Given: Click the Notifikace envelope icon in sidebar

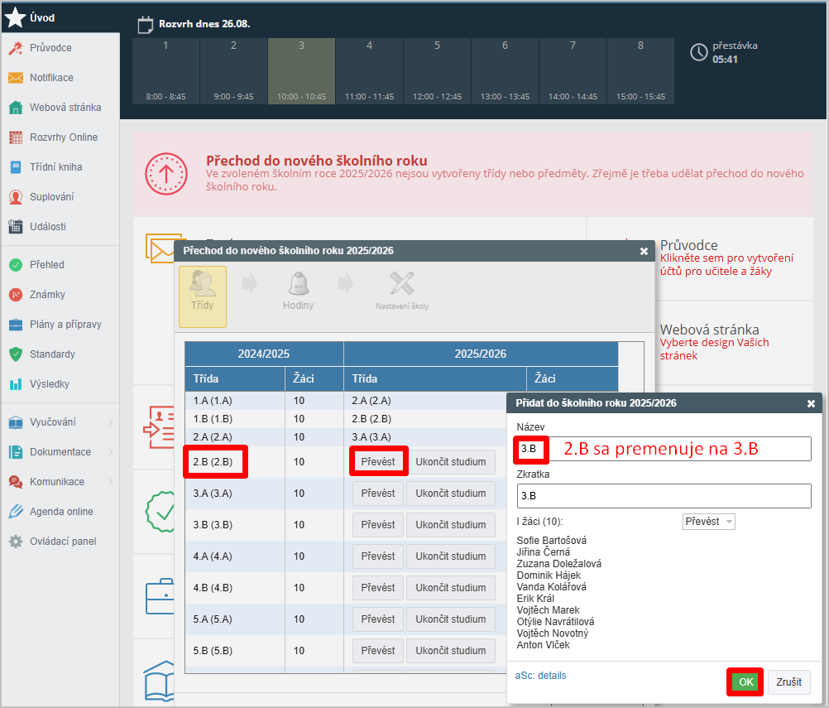Looking at the screenshot, I should [15, 78].
